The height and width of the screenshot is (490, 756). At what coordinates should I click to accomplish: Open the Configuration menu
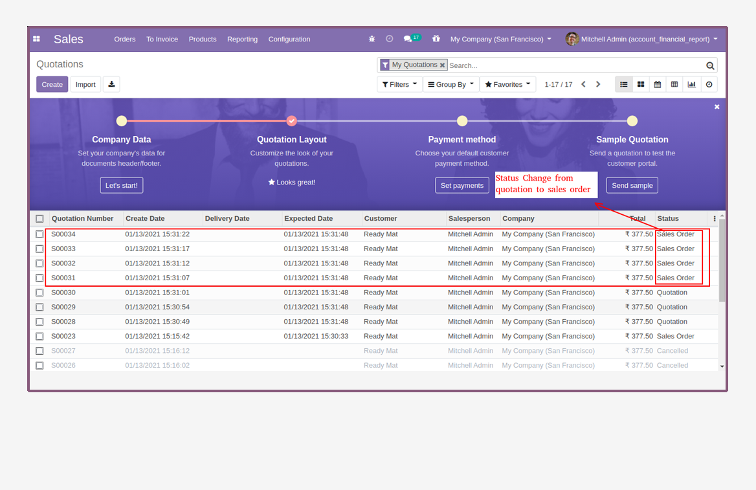(289, 39)
